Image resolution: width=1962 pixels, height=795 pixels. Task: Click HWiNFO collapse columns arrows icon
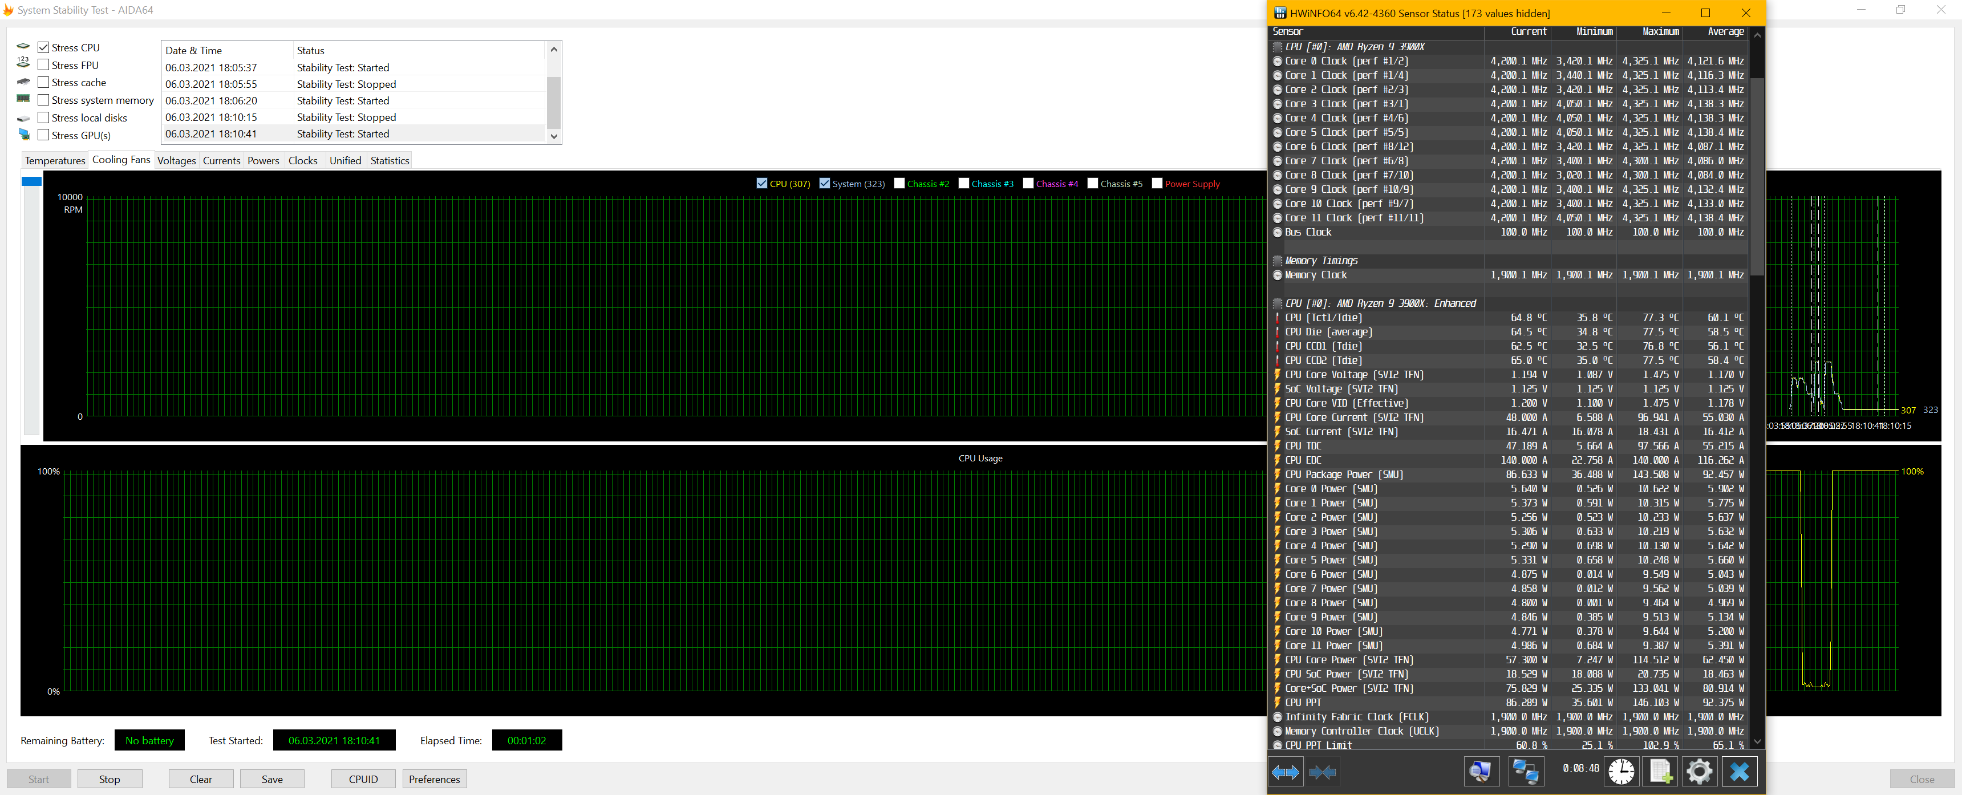pyautogui.click(x=1322, y=772)
